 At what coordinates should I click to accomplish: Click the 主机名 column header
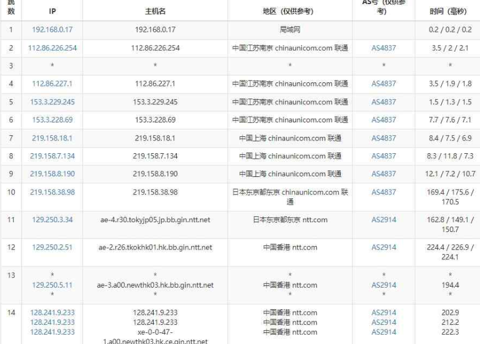pos(155,11)
